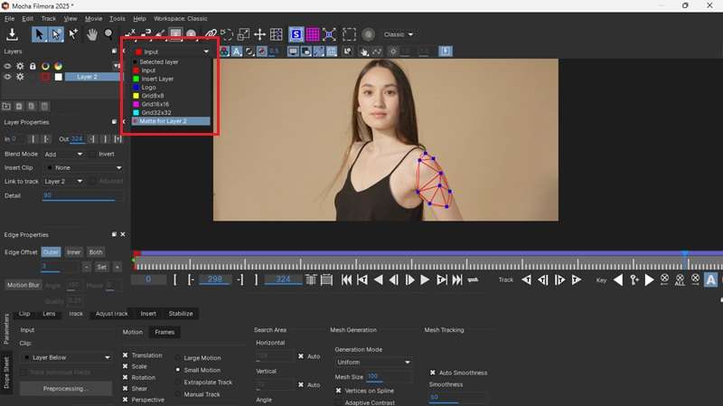This screenshot has width=723, height=406.
Task: Track forward to end
Action: point(577,279)
